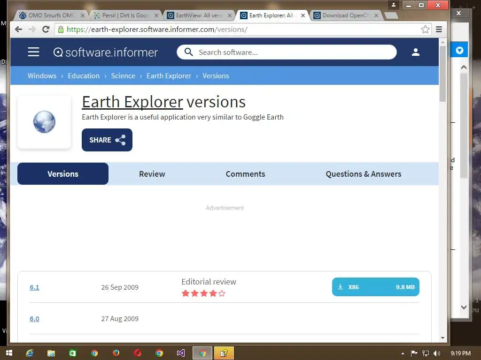Screen dimensions: 481x360
Task: Click the Earth Explorer title link
Action: (132, 102)
